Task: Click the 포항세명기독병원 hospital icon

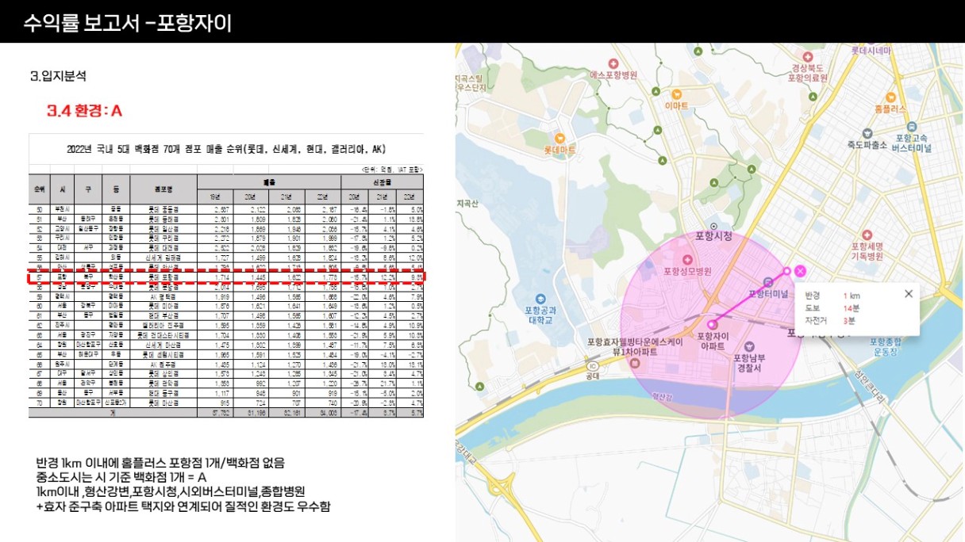Action: (x=867, y=235)
